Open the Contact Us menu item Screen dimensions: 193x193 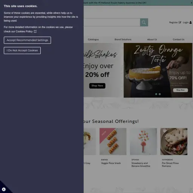[178, 40]
